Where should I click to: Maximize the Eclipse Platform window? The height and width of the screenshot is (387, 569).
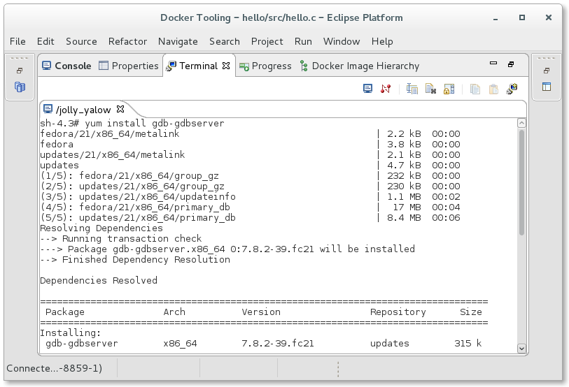[522, 17]
